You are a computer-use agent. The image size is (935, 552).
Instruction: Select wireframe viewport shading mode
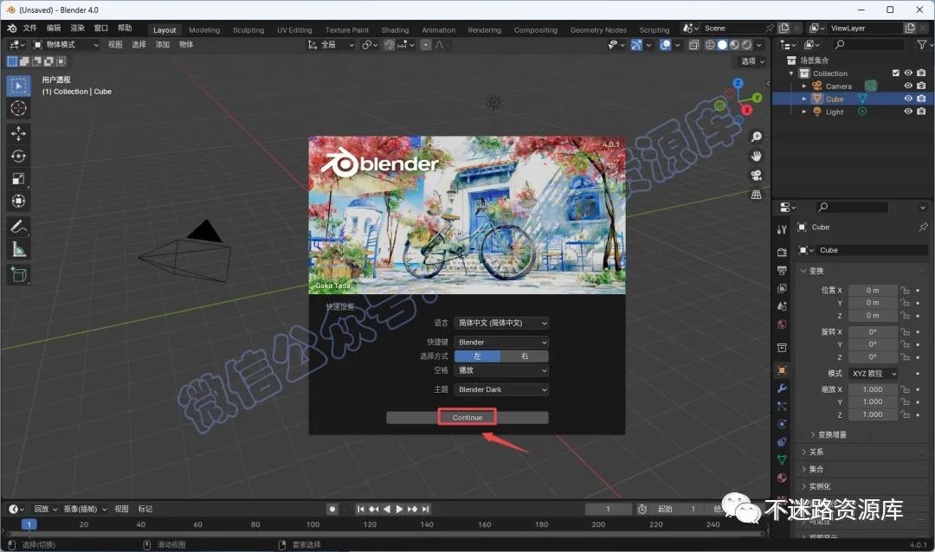[x=710, y=45]
